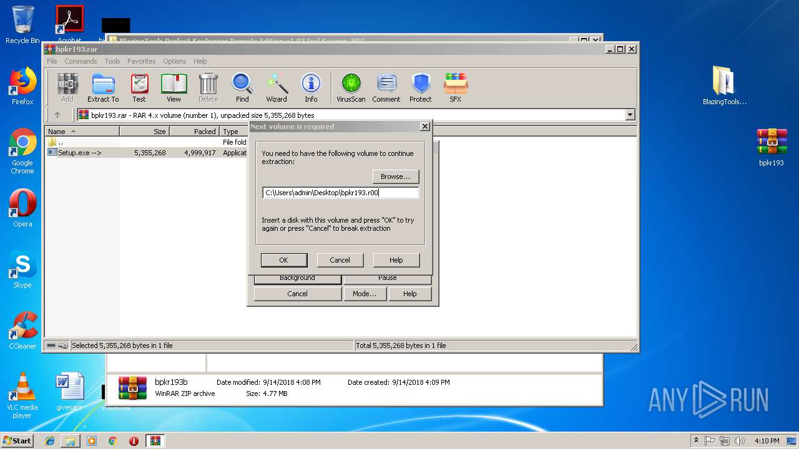This screenshot has width=799, height=449.
Task: Click the clock showing 4:10 PM
Action: click(x=767, y=441)
